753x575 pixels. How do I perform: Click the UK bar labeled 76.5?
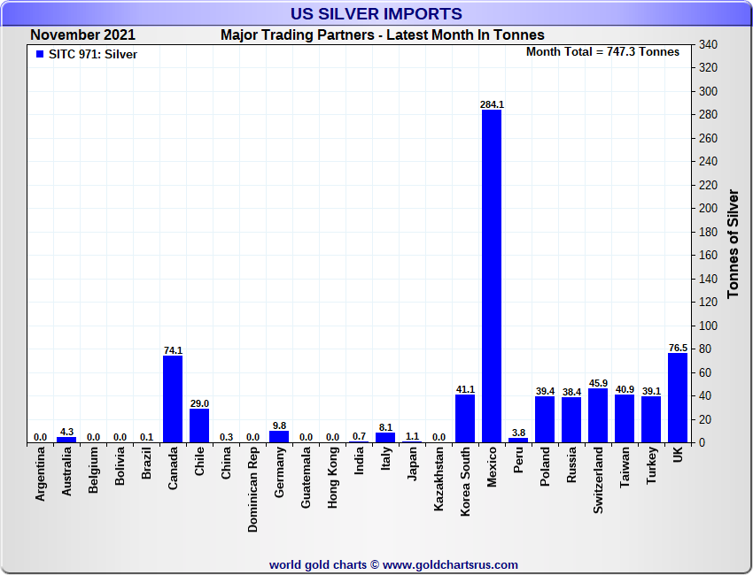pyautogui.click(x=678, y=398)
